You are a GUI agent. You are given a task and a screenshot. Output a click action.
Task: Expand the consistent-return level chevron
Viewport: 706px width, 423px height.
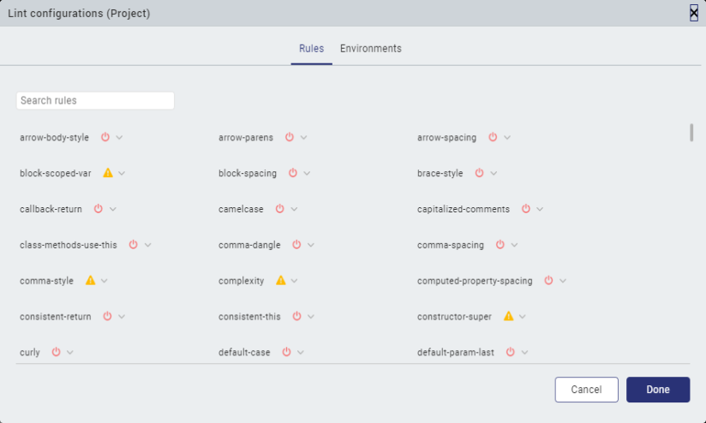(122, 318)
